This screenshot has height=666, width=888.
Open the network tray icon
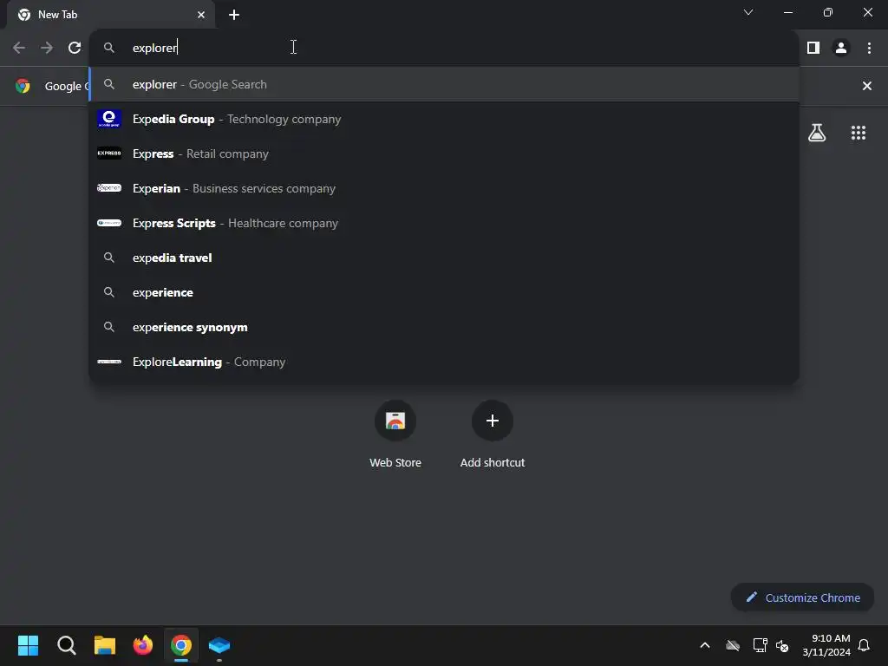pyautogui.click(x=760, y=645)
